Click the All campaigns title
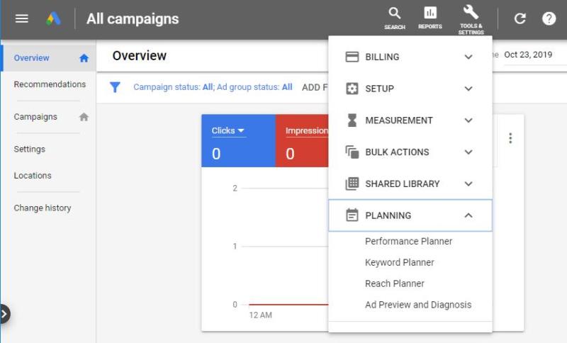Image resolution: width=567 pixels, height=343 pixels. [x=133, y=19]
